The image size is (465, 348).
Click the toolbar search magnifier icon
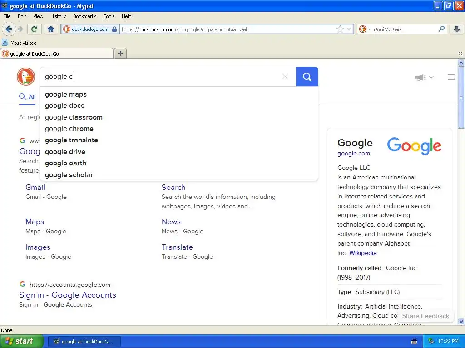441,29
